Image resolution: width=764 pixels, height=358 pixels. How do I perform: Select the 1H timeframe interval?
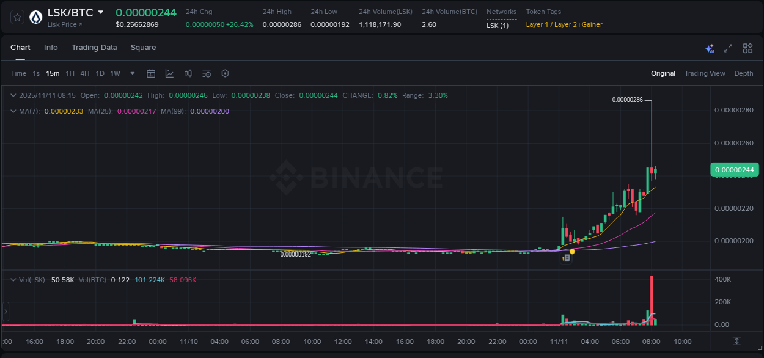tap(71, 73)
